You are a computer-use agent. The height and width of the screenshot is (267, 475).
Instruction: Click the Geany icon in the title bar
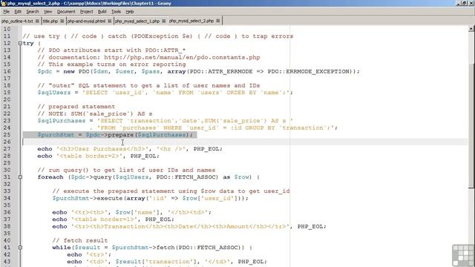coord(3,3)
